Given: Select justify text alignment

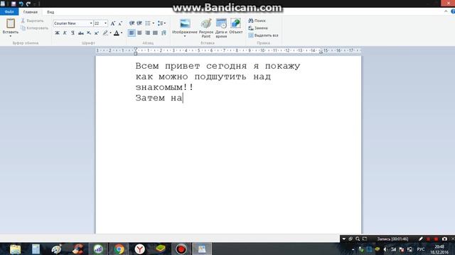Looking at the screenshot, I should tap(155, 33).
